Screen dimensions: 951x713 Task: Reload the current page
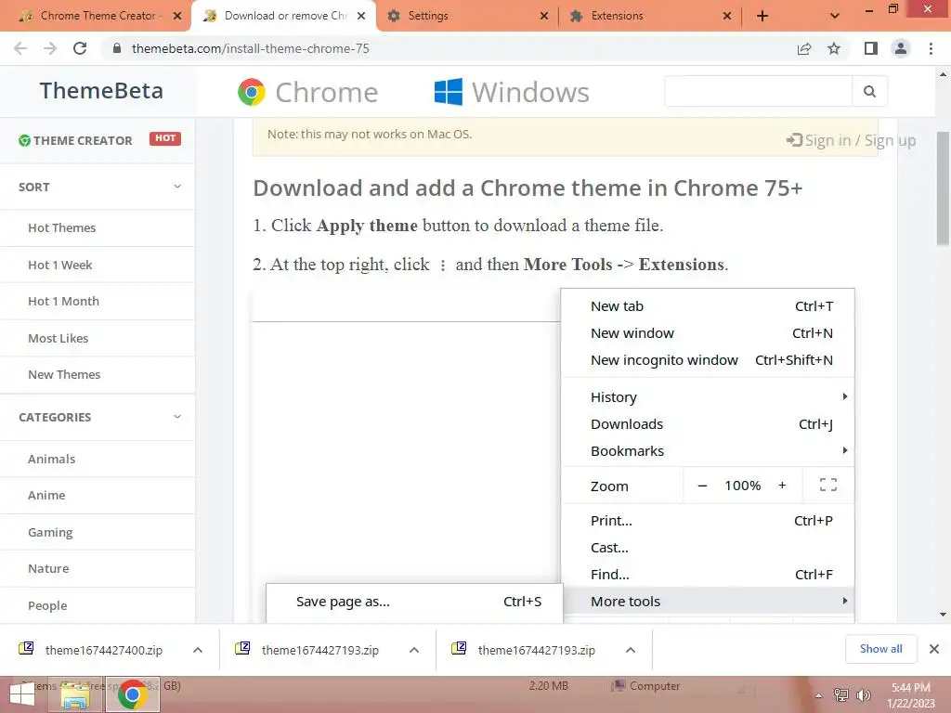click(x=80, y=48)
